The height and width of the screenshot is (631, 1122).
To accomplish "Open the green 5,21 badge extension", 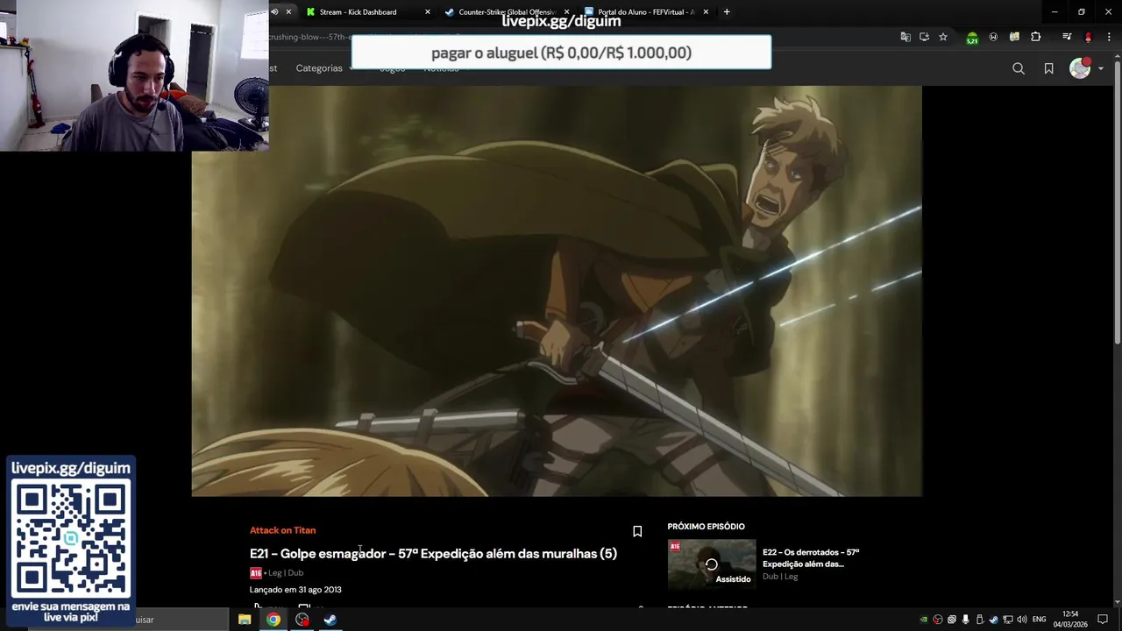I will tap(972, 38).
